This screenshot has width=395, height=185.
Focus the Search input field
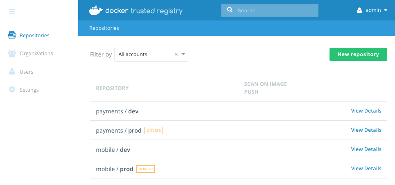(x=274, y=11)
